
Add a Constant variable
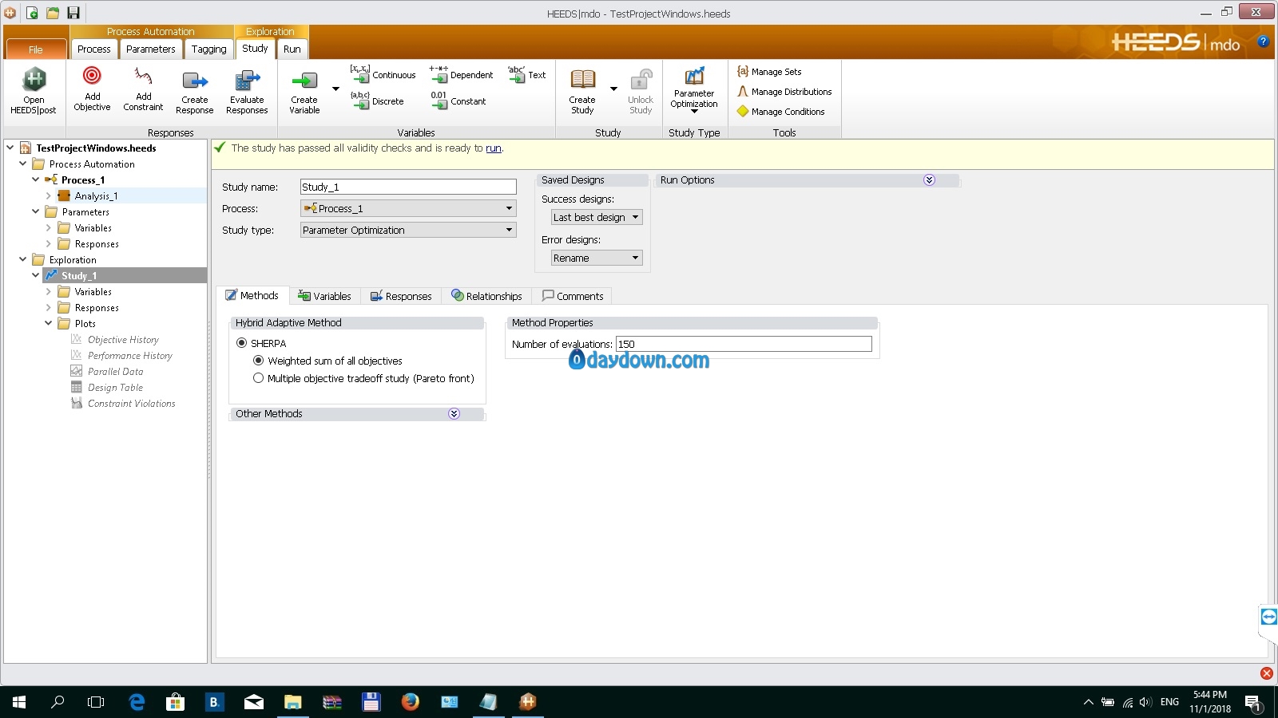(458, 101)
